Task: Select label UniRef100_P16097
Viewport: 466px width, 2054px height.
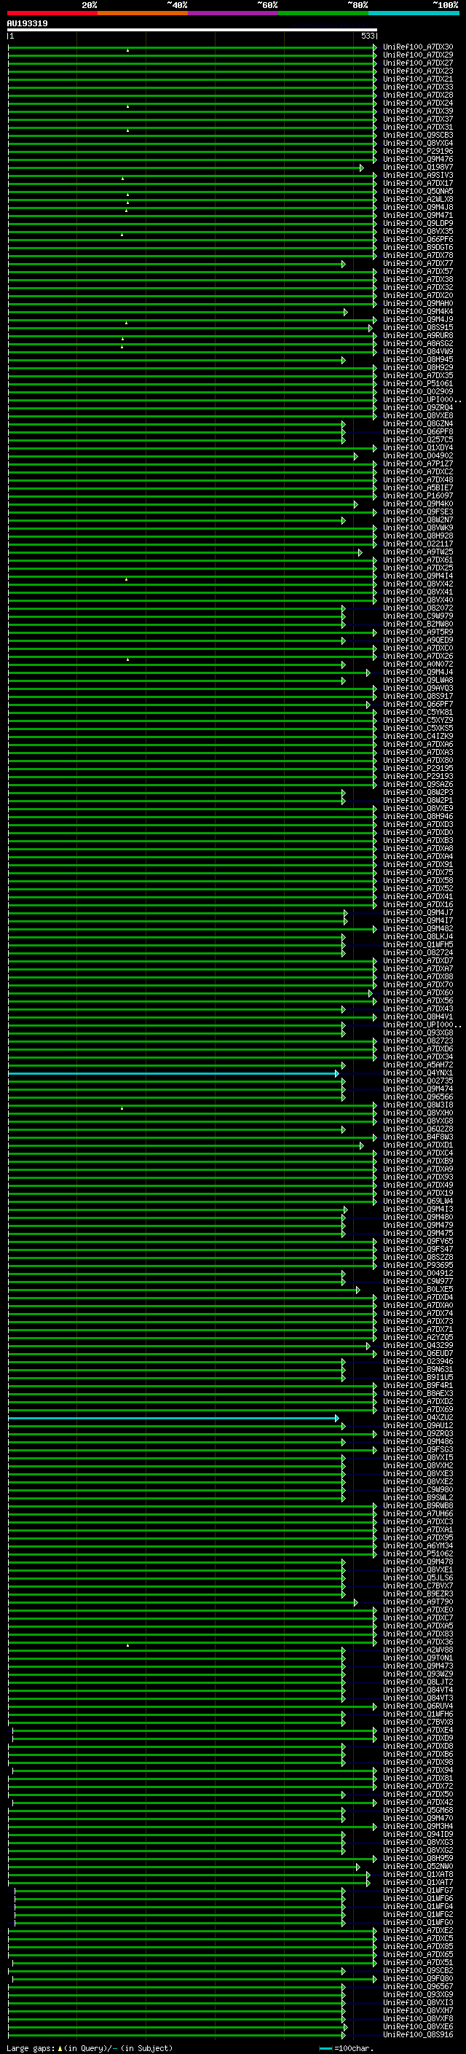Action: (418, 496)
